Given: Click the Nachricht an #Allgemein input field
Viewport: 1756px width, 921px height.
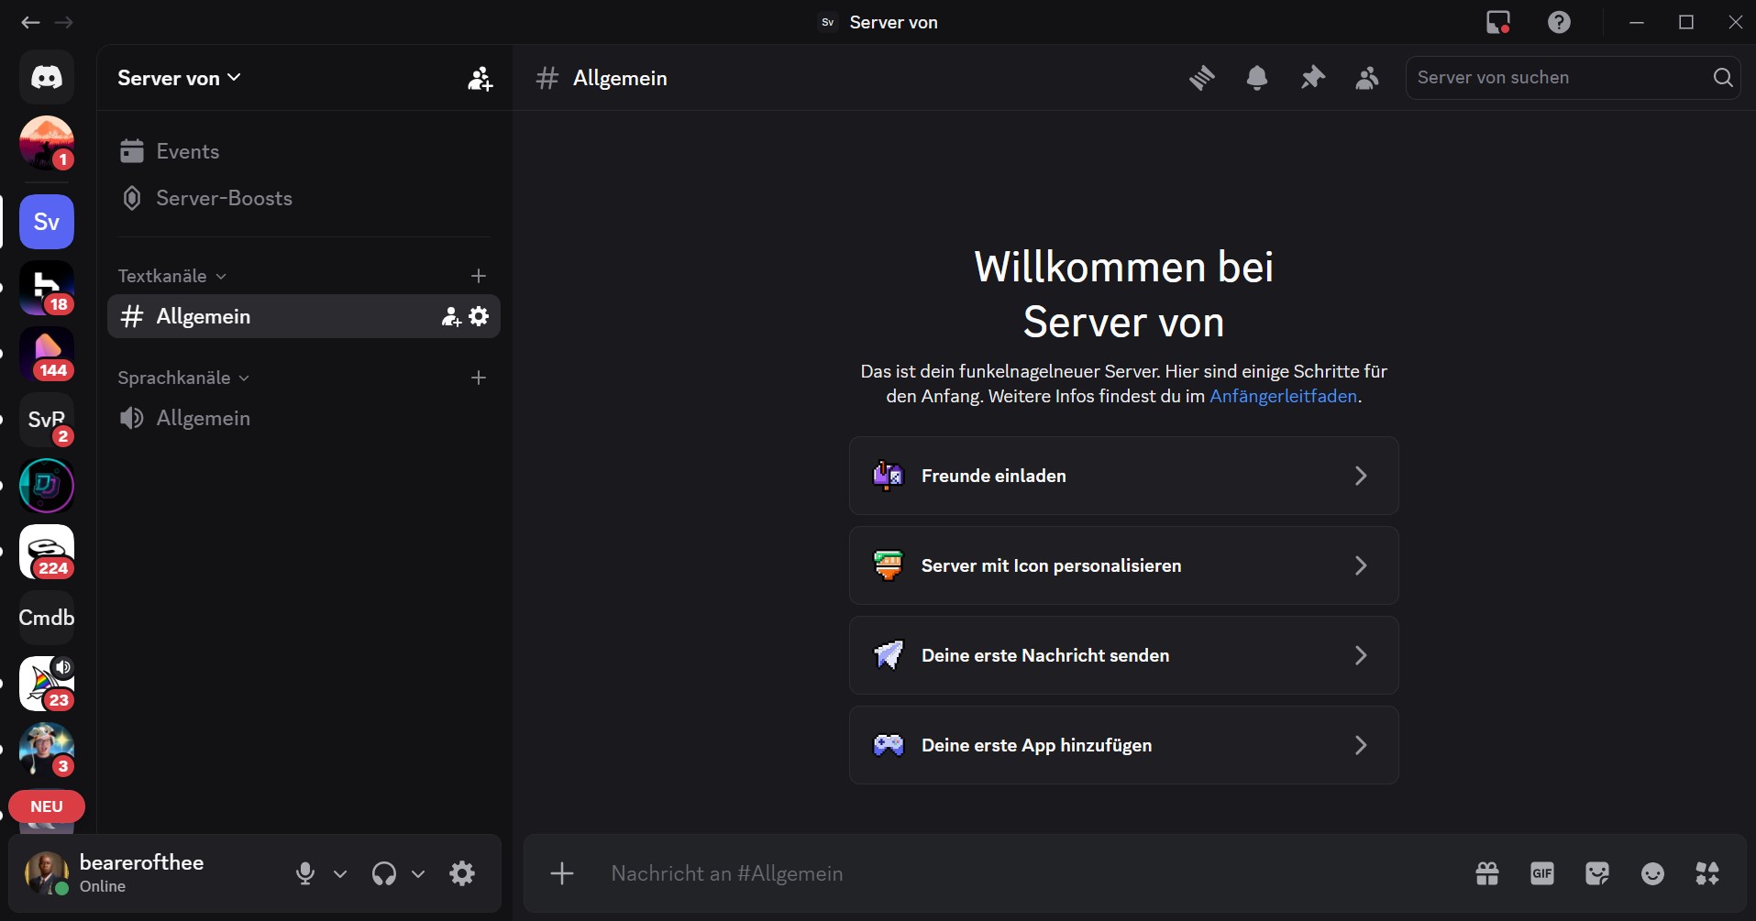Looking at the screenshot, I should point(1009,873).
